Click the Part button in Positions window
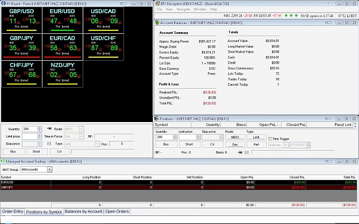Image resolution: width=359 pixels, height=224 pixels. click(x=256, y=144)
